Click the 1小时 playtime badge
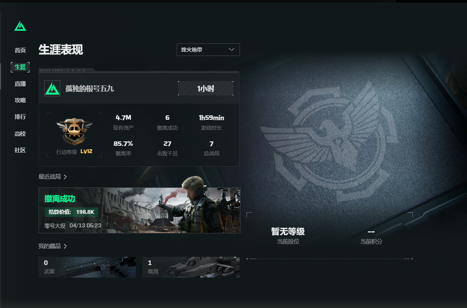Image resolution: width=467 pixels, height=308 pixels. [205, 88]
